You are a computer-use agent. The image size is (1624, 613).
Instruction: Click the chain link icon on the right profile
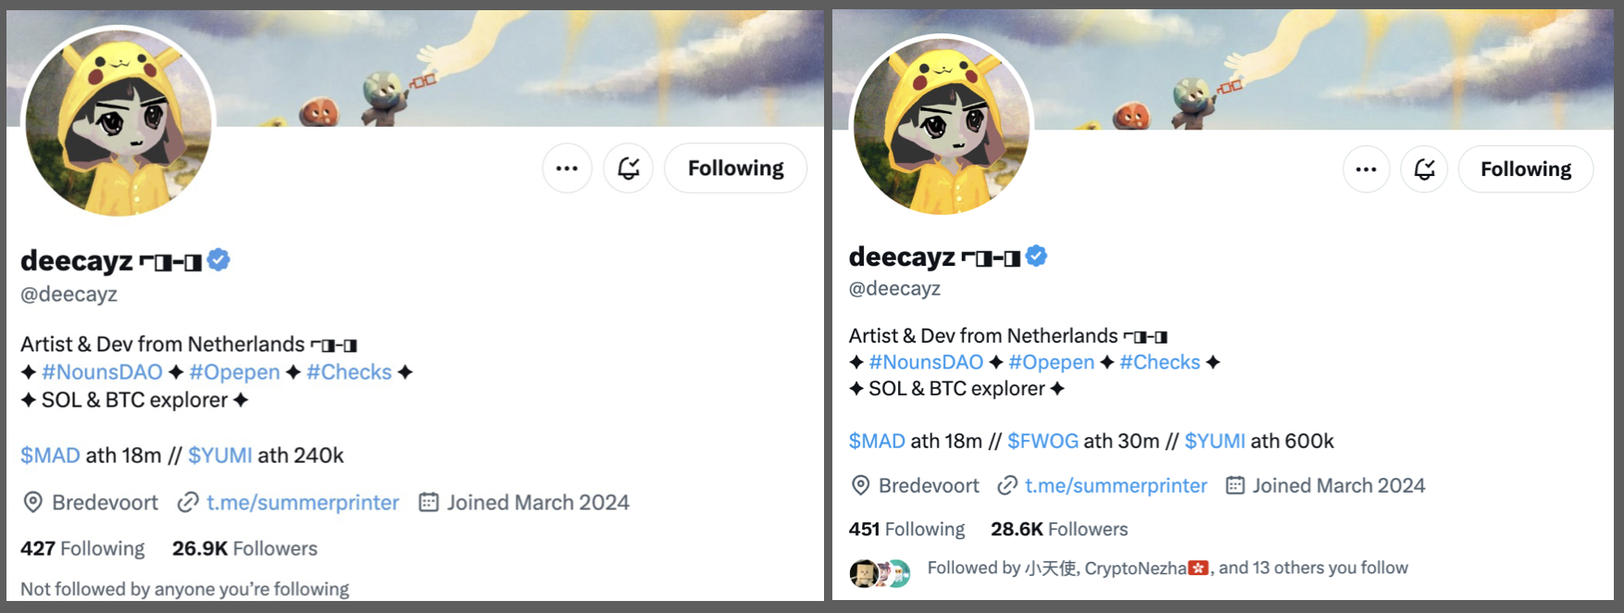1007,485
